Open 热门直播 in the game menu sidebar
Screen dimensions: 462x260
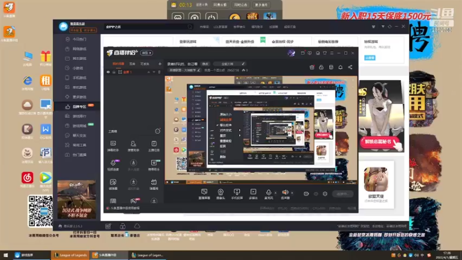[77, 155]
